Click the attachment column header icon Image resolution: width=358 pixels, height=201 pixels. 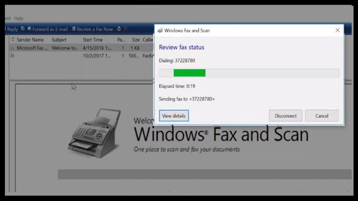tap(13, 40)
